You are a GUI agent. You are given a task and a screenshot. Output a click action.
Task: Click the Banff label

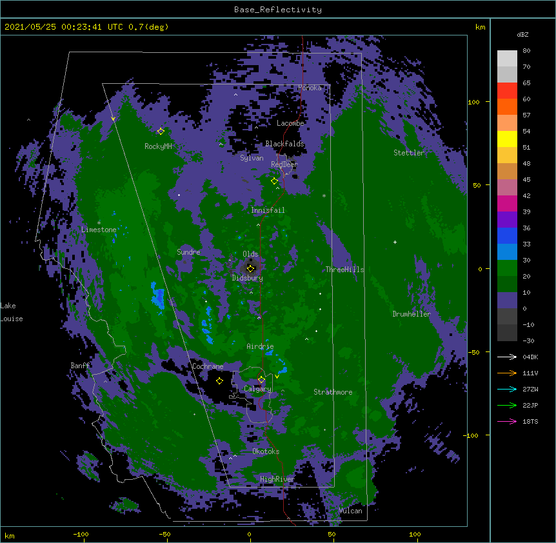pos(80,366)
